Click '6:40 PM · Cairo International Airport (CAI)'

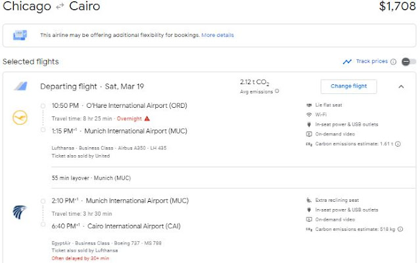coord(116,226)
